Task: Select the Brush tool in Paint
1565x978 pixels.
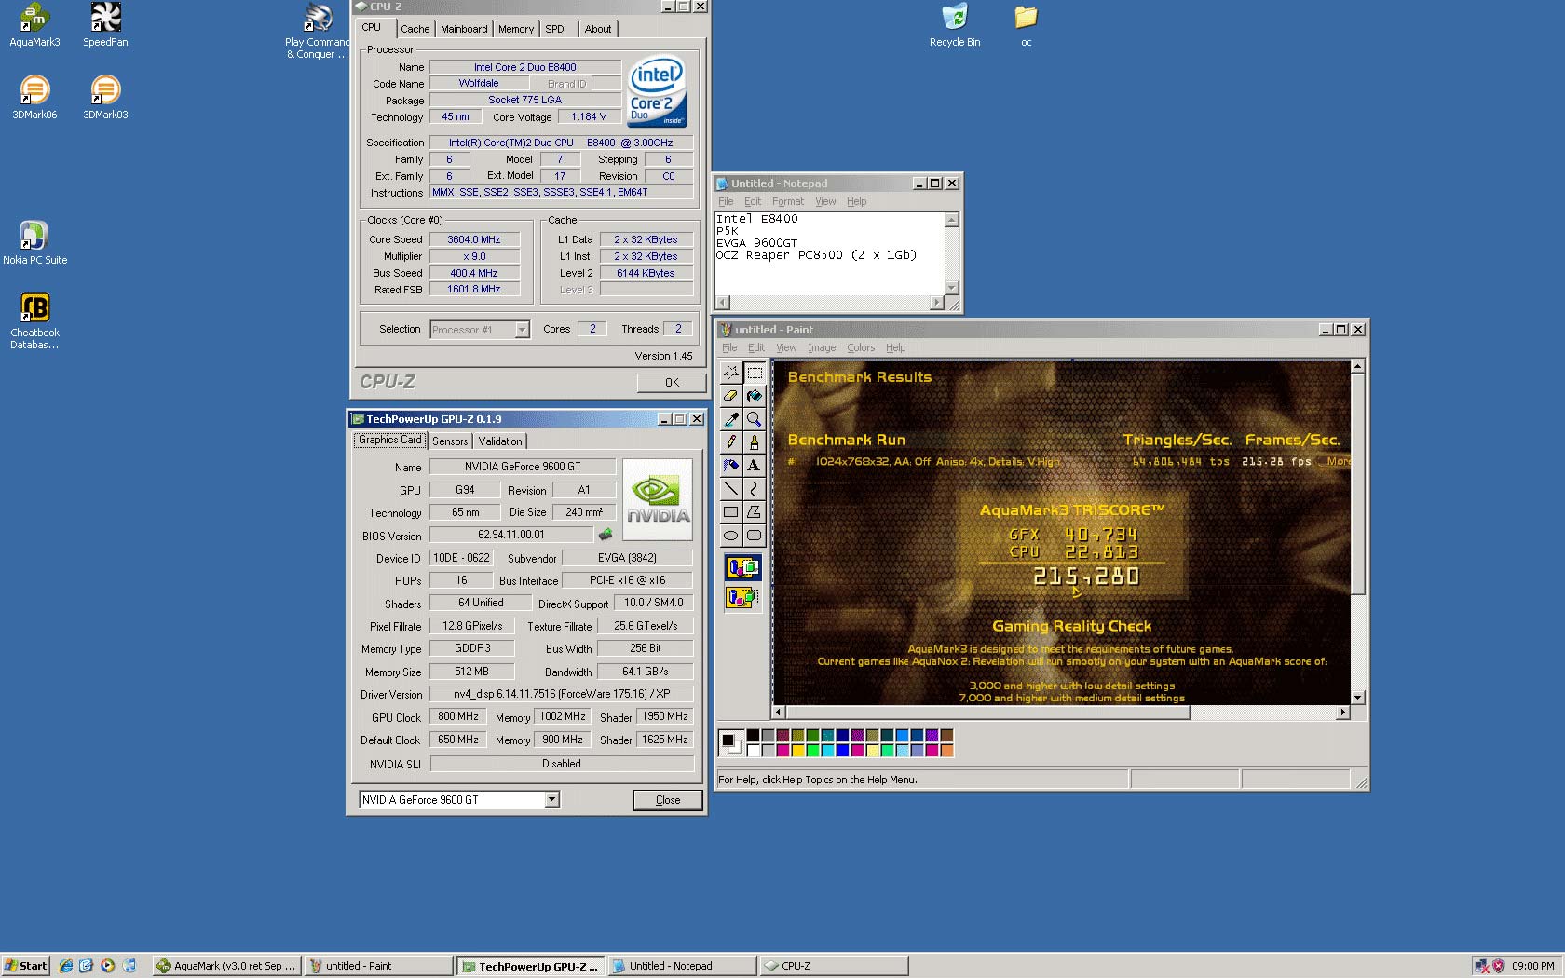Action: [755, 442]
